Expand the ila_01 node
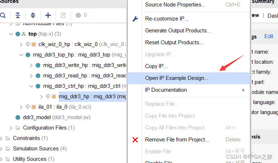This screenshot has width=278, height=163. coord(21,107)
